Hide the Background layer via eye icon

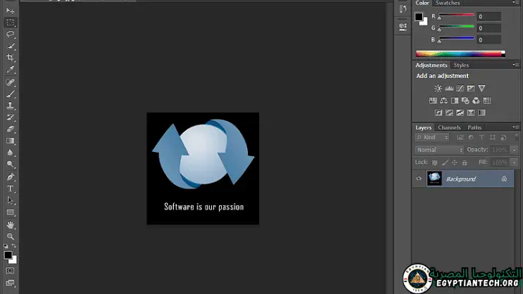coord(419,179)
